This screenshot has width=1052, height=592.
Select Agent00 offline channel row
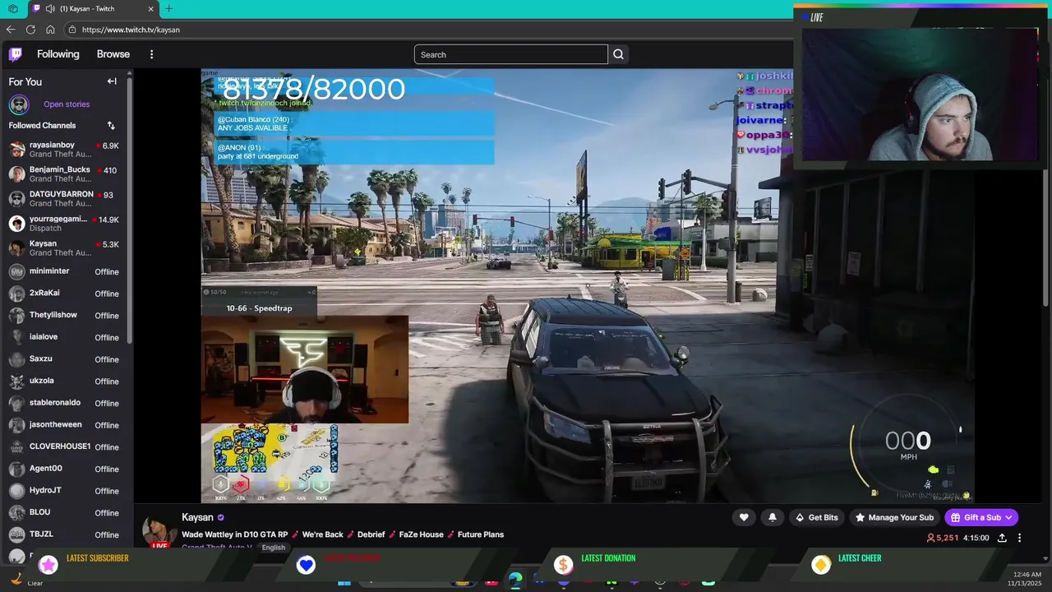point(65,469)
